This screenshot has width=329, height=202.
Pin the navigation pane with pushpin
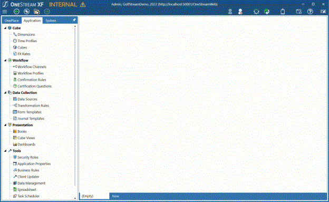coord(74,20)
